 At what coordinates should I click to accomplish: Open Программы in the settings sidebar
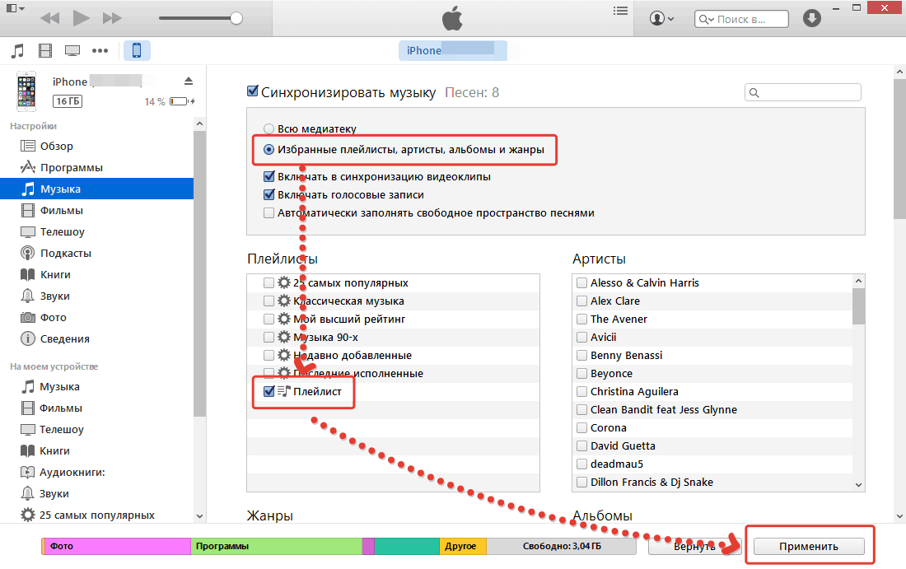72,167
